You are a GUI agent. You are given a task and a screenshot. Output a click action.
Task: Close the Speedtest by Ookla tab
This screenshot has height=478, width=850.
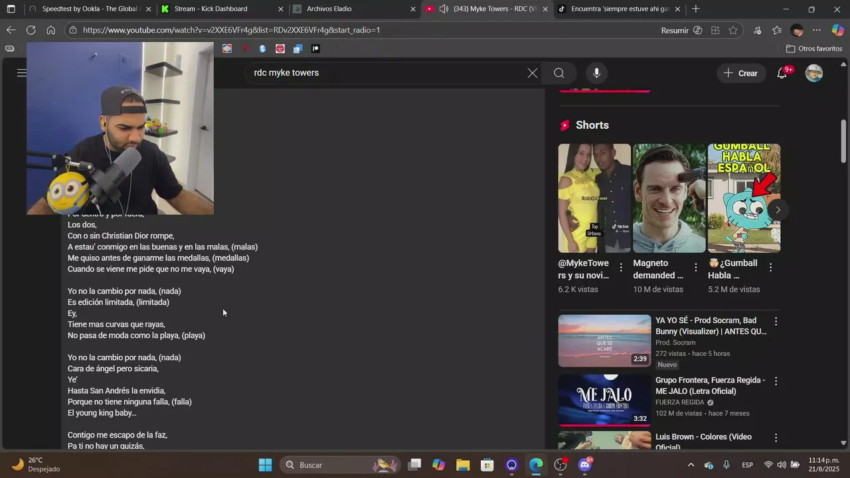[x=148, y=9]
